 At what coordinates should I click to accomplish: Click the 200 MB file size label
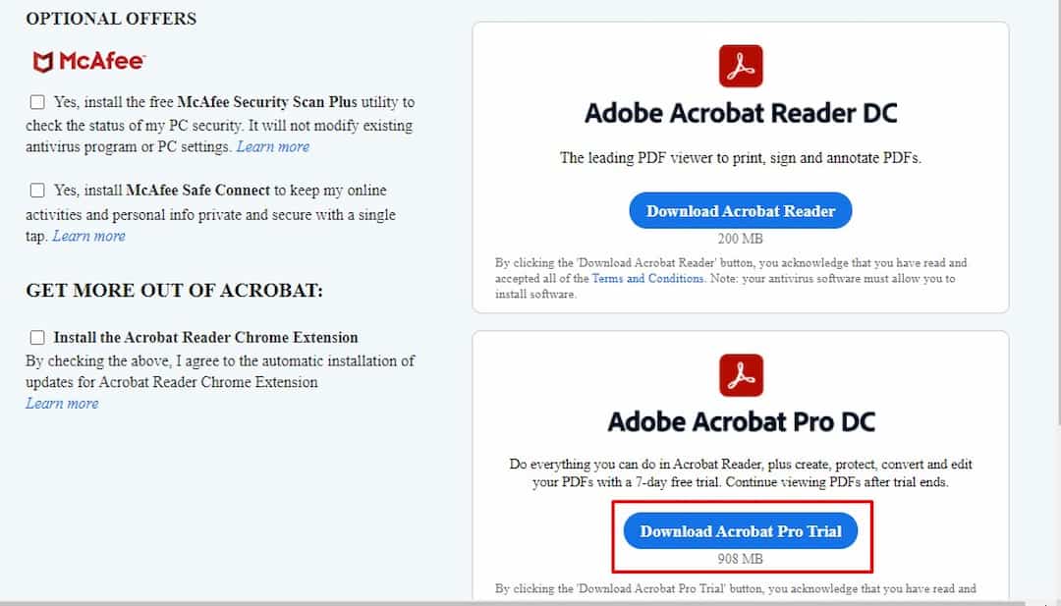point(741,239)
